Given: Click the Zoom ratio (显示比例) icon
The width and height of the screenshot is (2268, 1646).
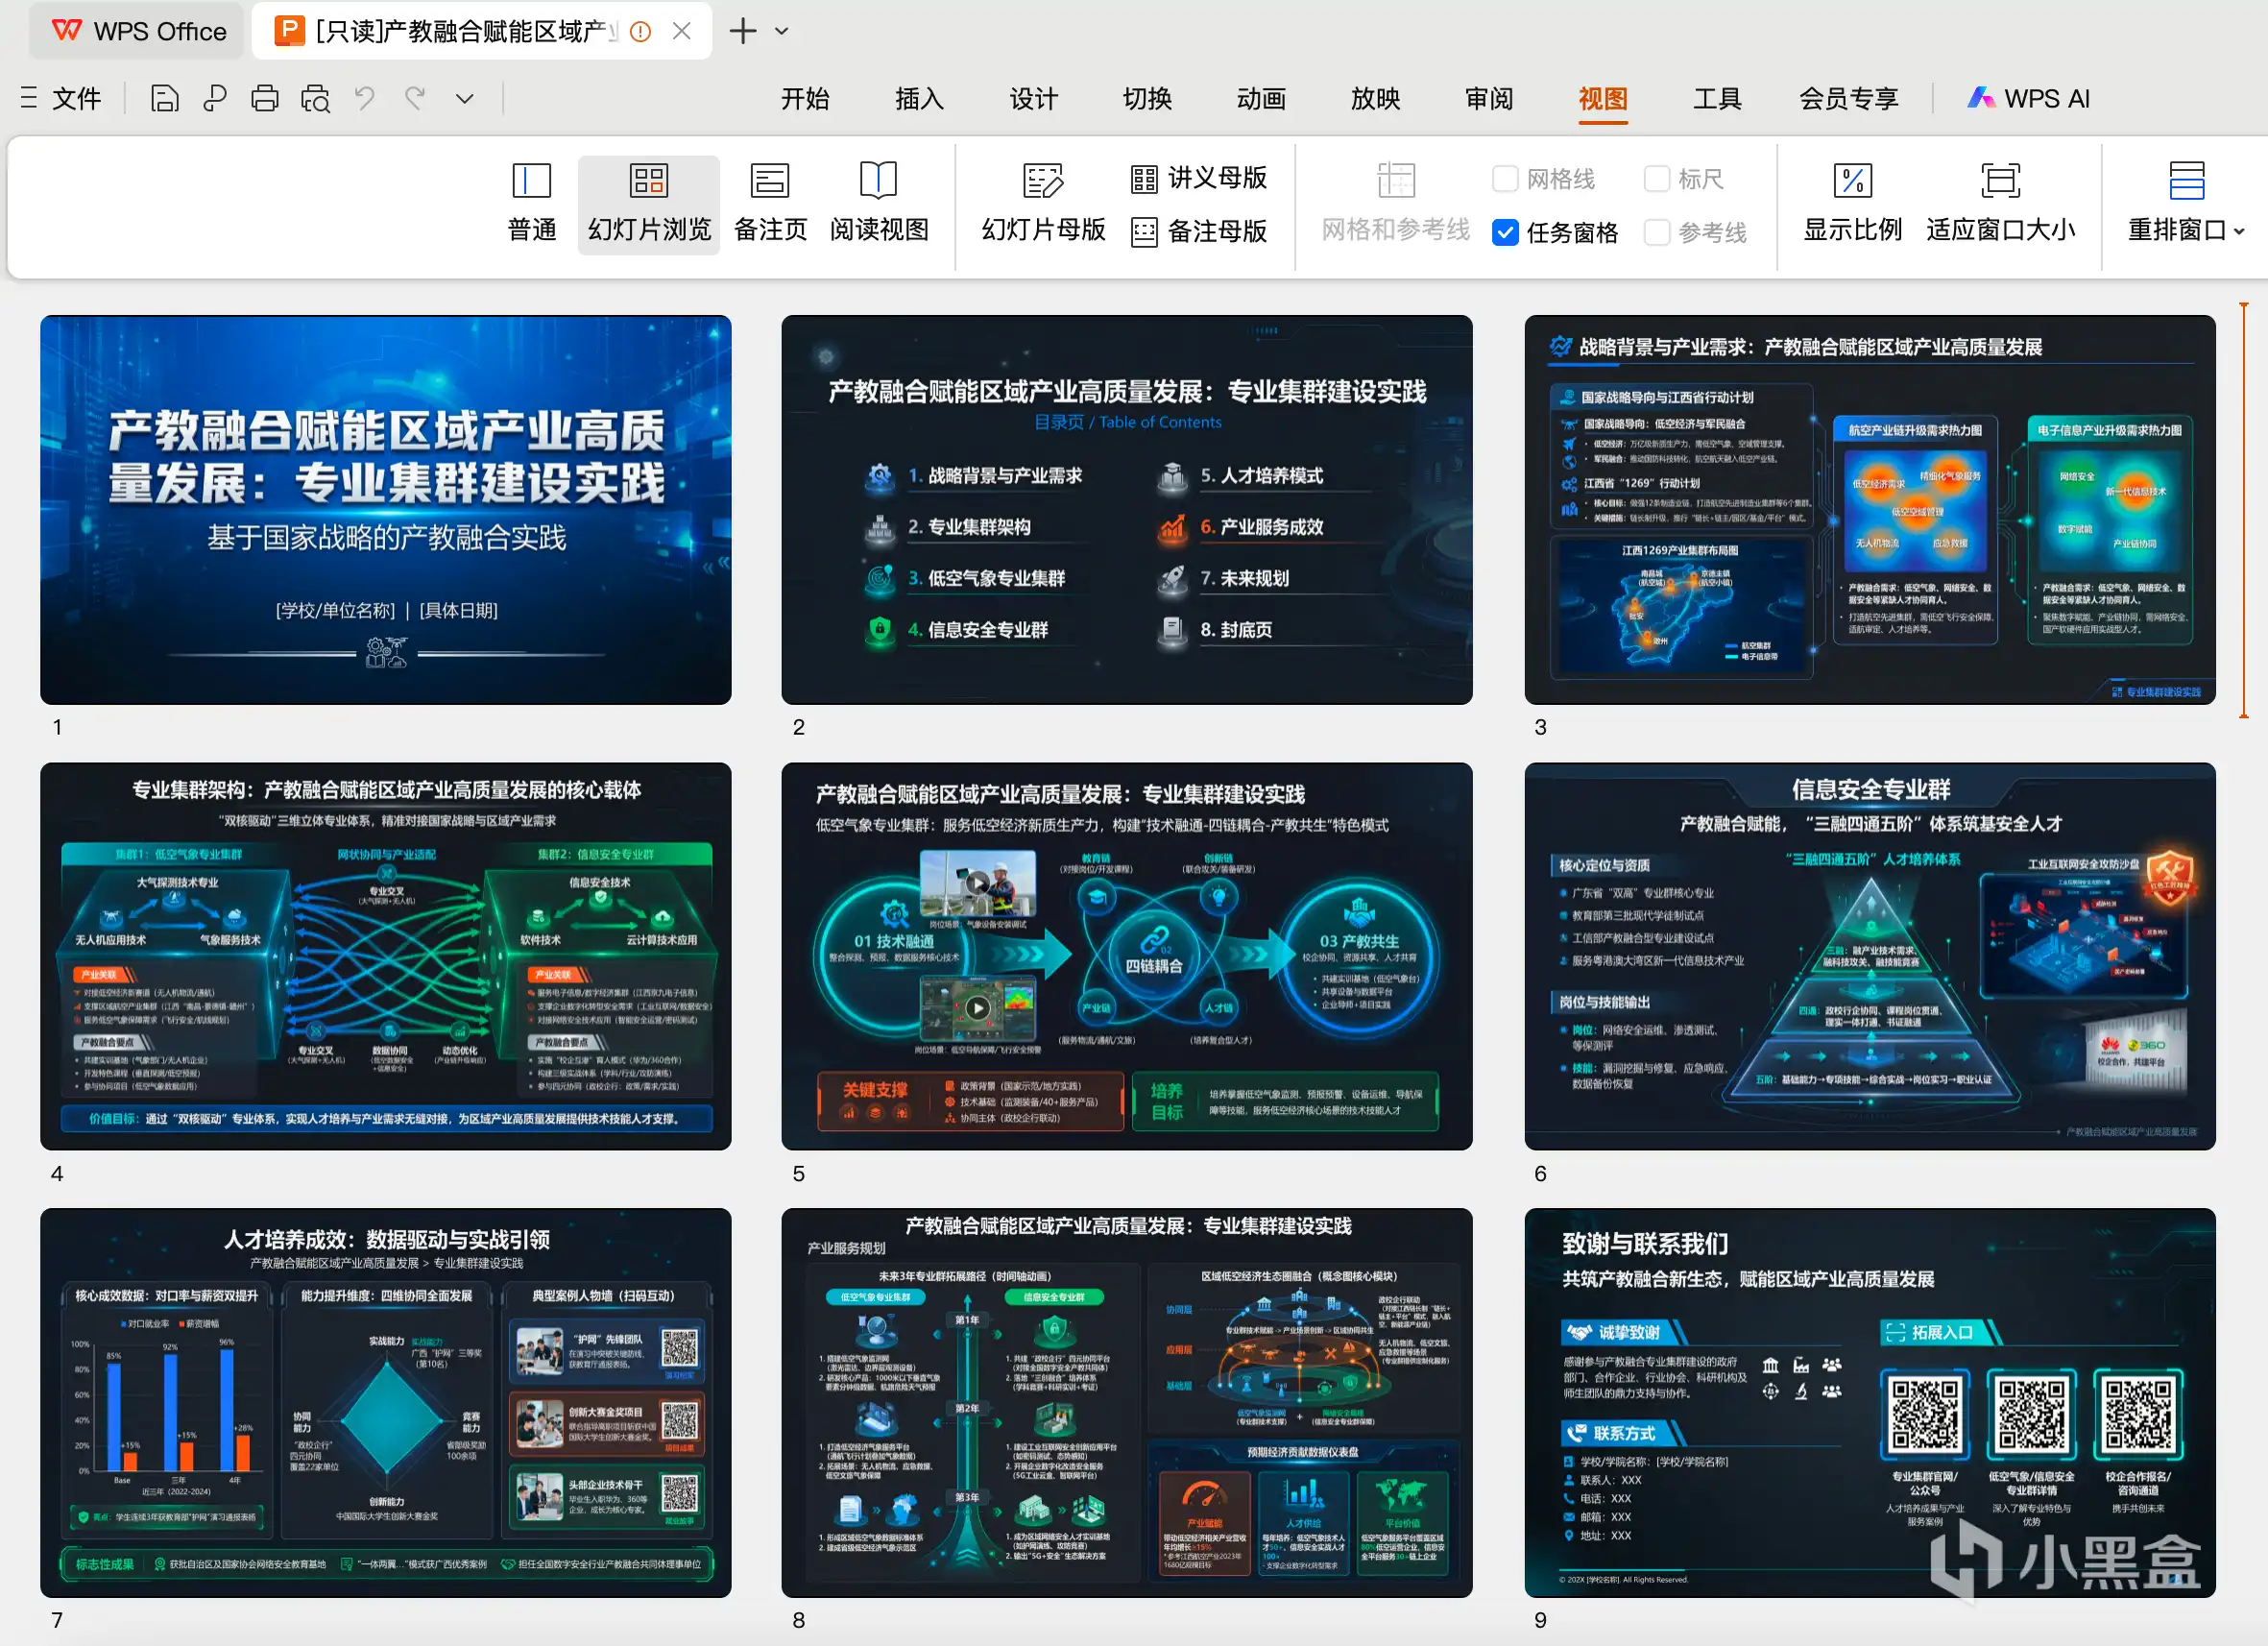Looking at the screenshot, I should point(1852,182).
